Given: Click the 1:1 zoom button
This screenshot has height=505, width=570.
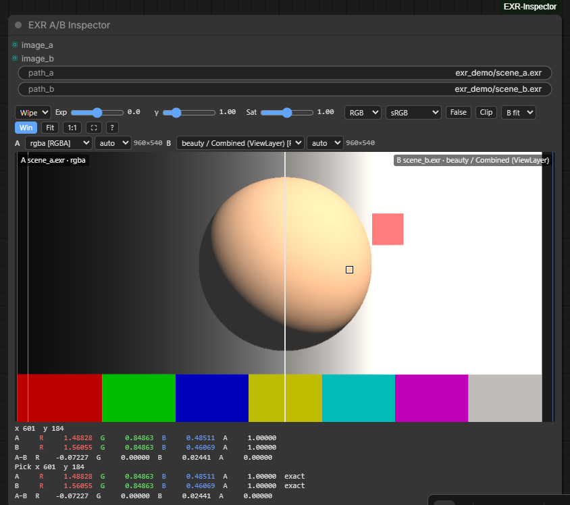Looking at the screenshot, I should tap(72, 128).
